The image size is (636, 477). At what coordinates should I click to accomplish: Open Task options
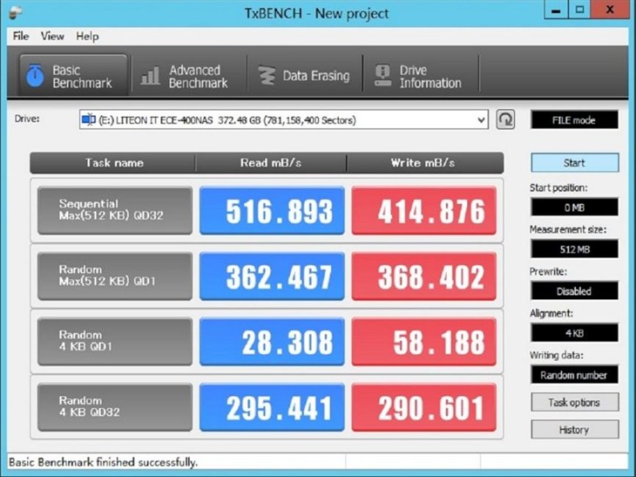[575, 402]
